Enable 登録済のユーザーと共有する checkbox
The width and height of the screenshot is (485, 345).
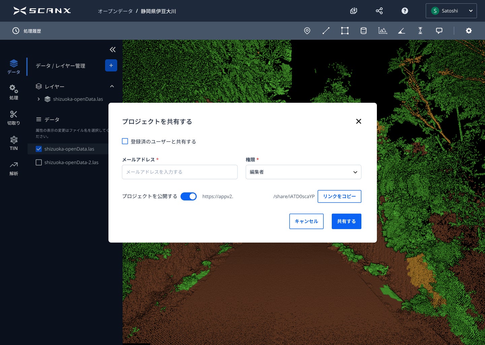[125, 141]
